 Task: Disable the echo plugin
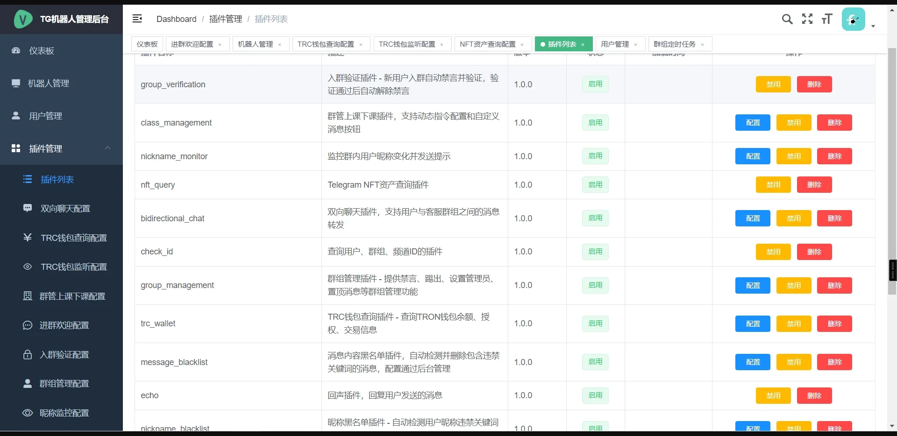pyautogui.click(x=773, y=396)
